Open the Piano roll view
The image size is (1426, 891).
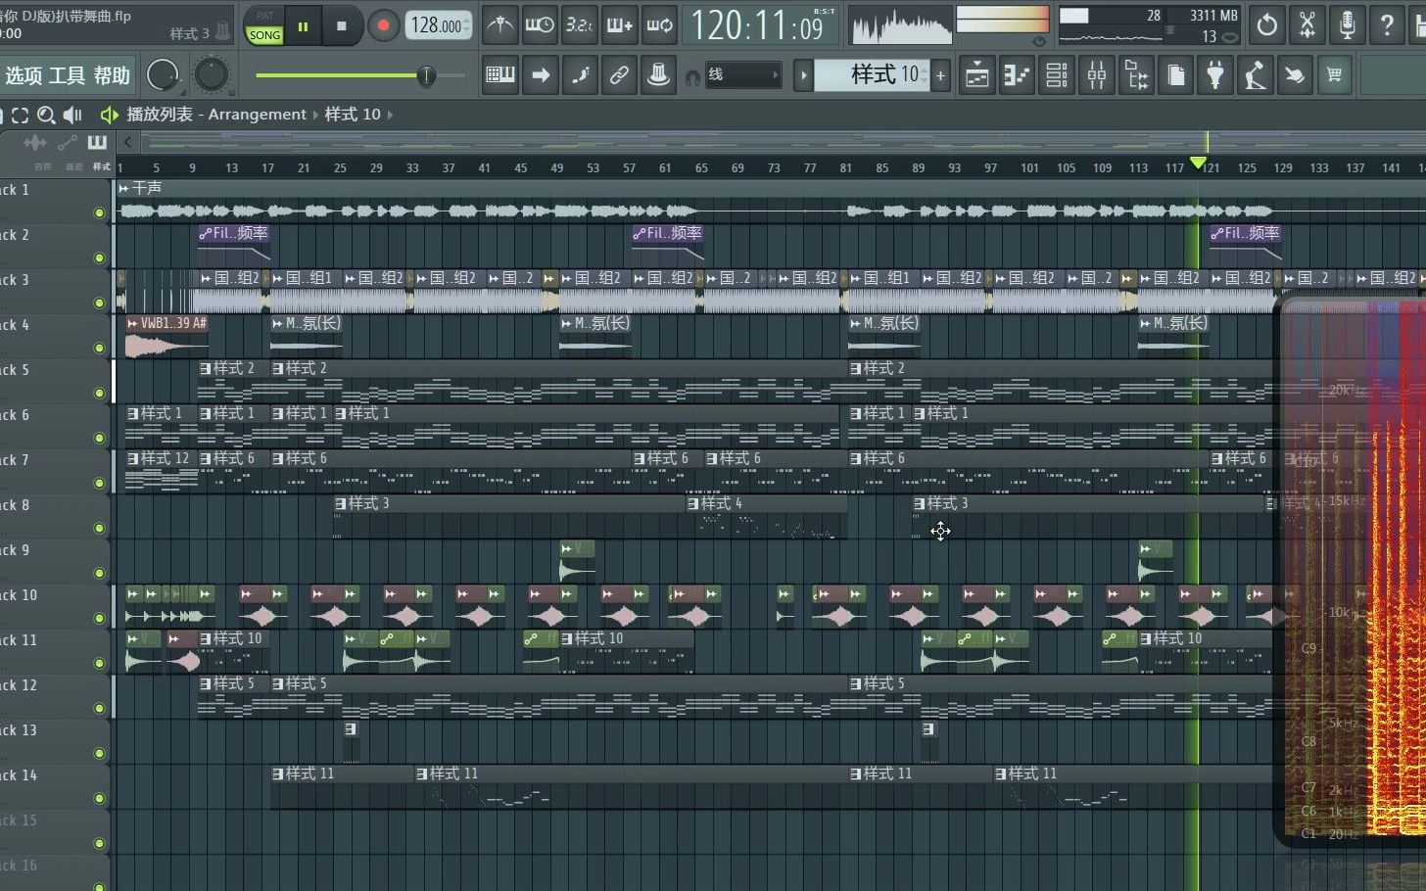pos(1017,75)
